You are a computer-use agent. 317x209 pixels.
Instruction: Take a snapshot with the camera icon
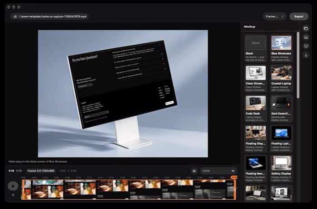pos(194,171)
